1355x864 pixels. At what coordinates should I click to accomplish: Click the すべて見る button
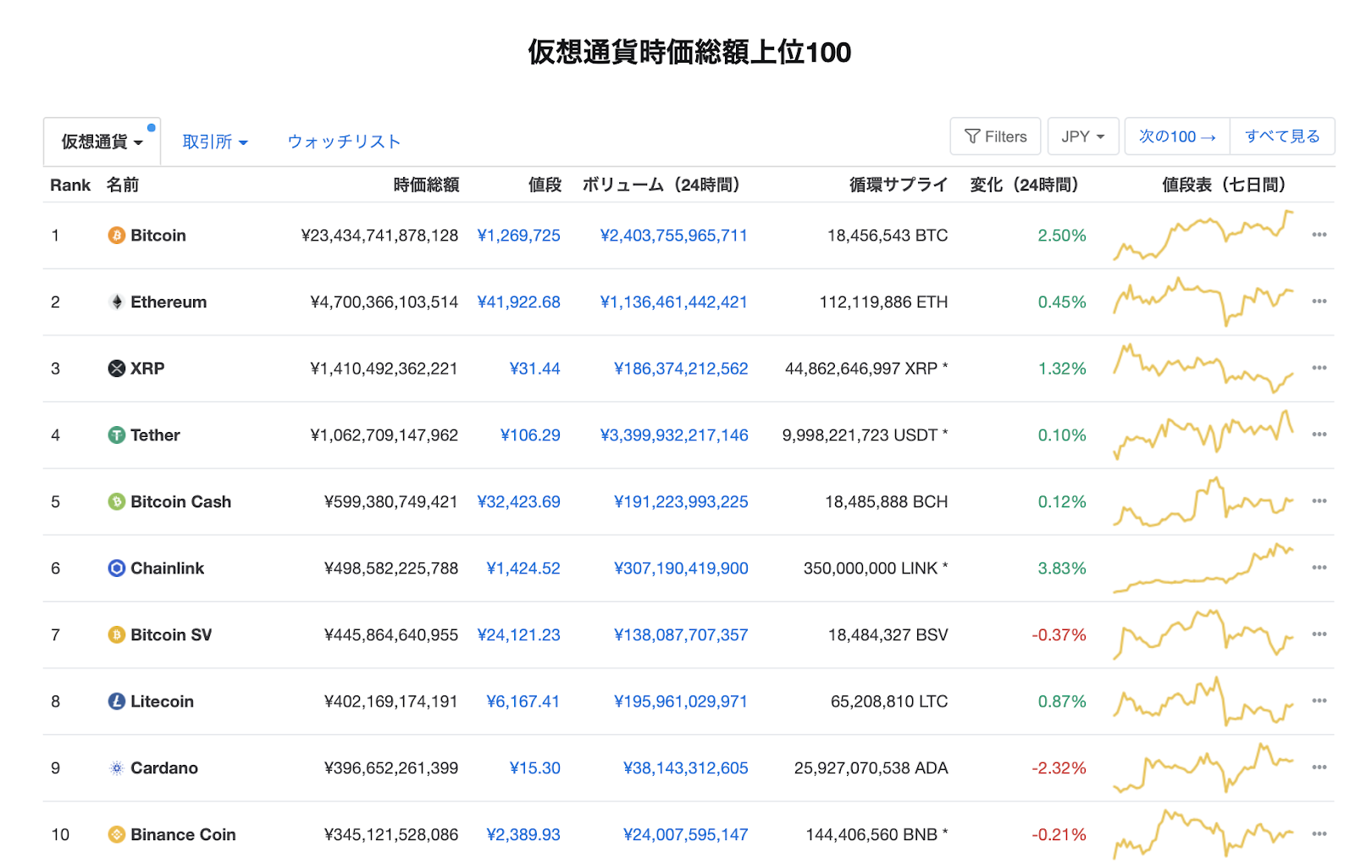click(1282, 136)
